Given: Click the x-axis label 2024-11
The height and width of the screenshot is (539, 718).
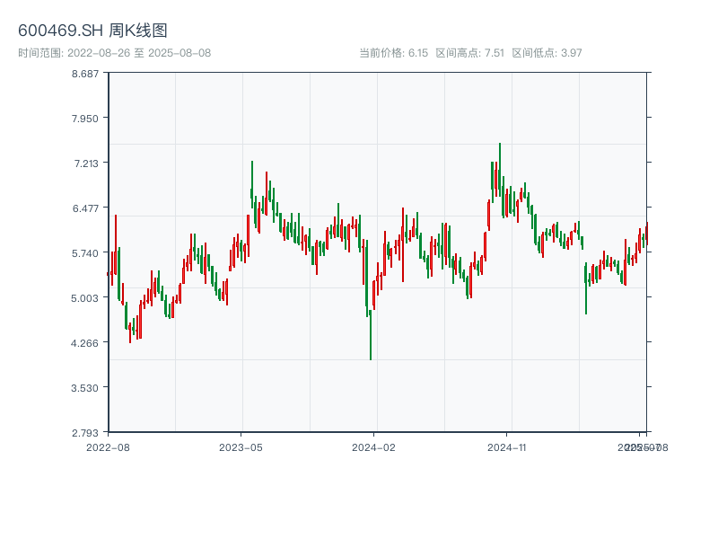Looking at the screenshot, I should coord(506,447).
